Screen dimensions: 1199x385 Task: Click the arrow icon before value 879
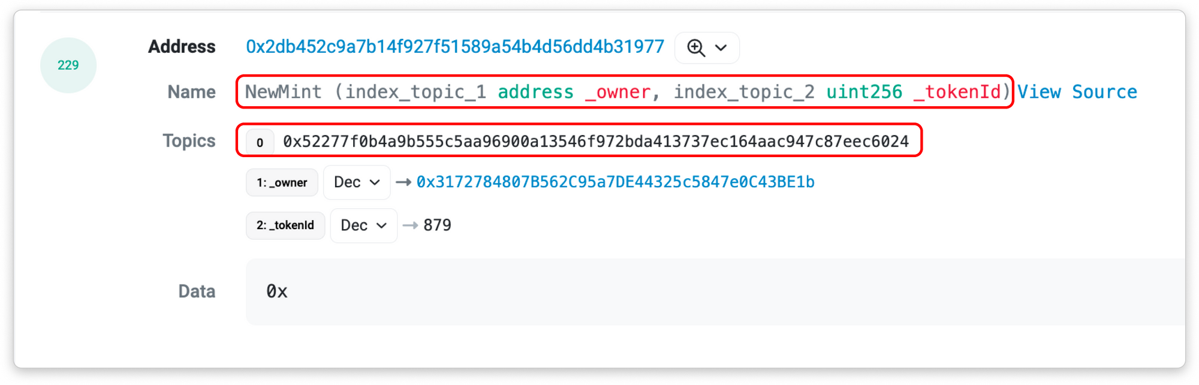410,225
